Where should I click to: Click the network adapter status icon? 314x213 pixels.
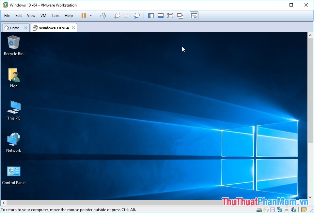pos(279,209)
